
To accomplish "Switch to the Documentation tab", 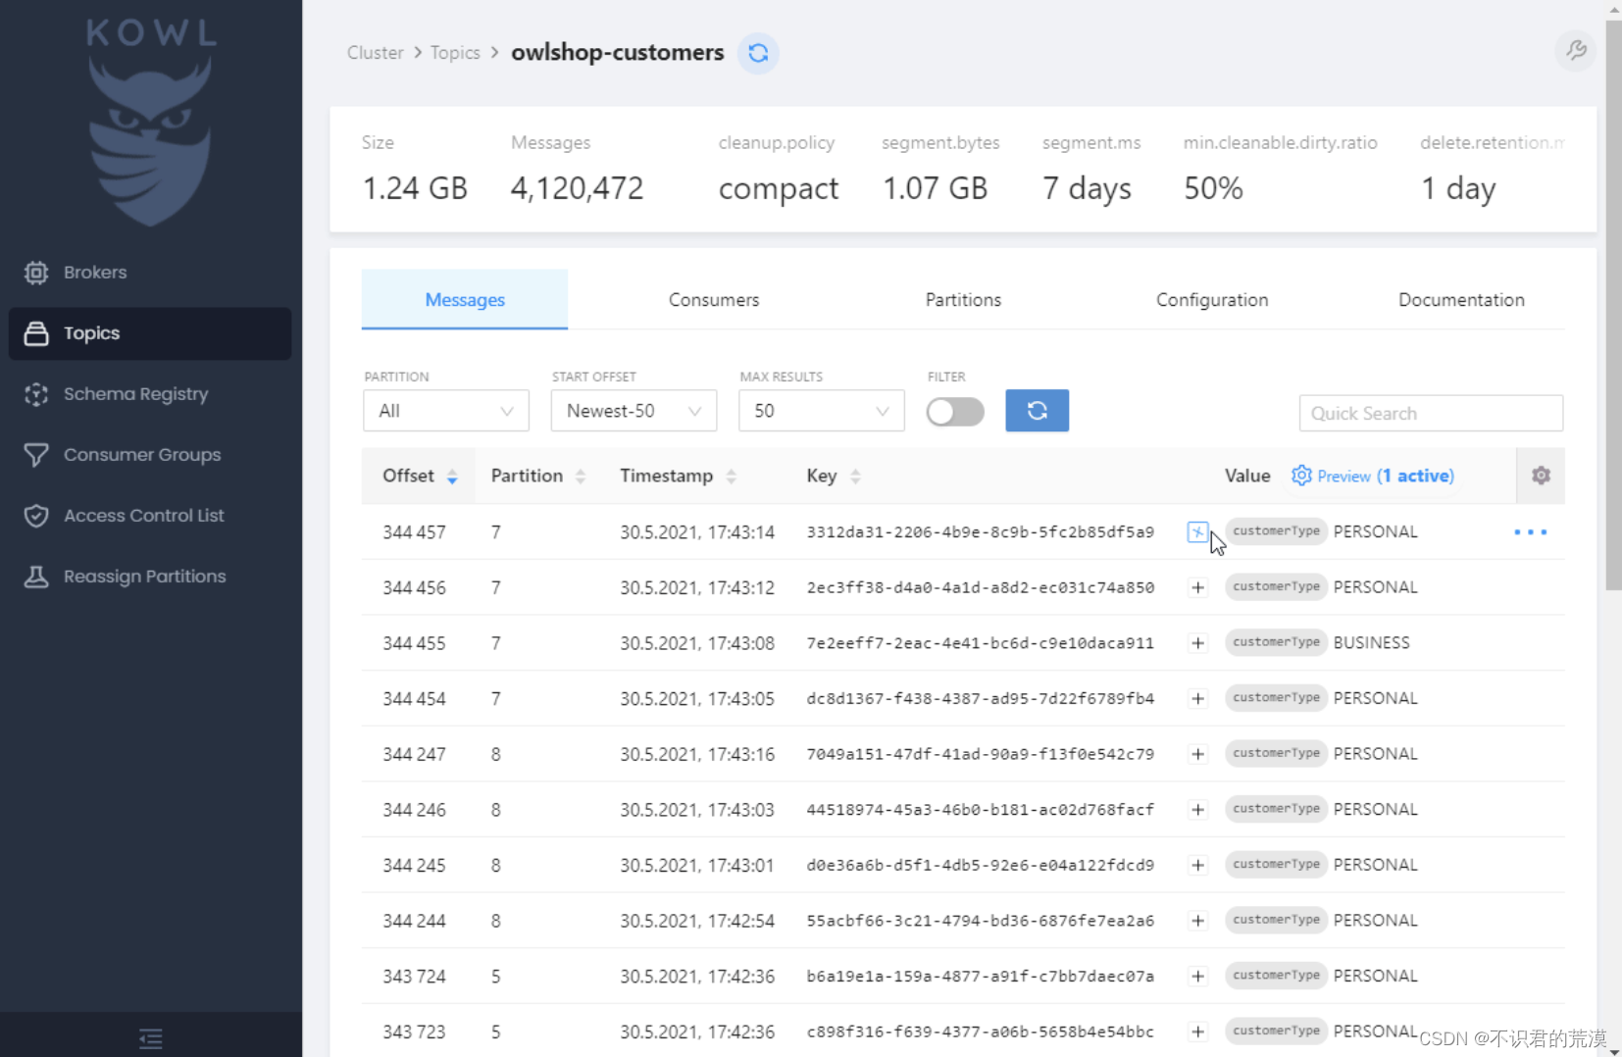I will pos(1461,300).
